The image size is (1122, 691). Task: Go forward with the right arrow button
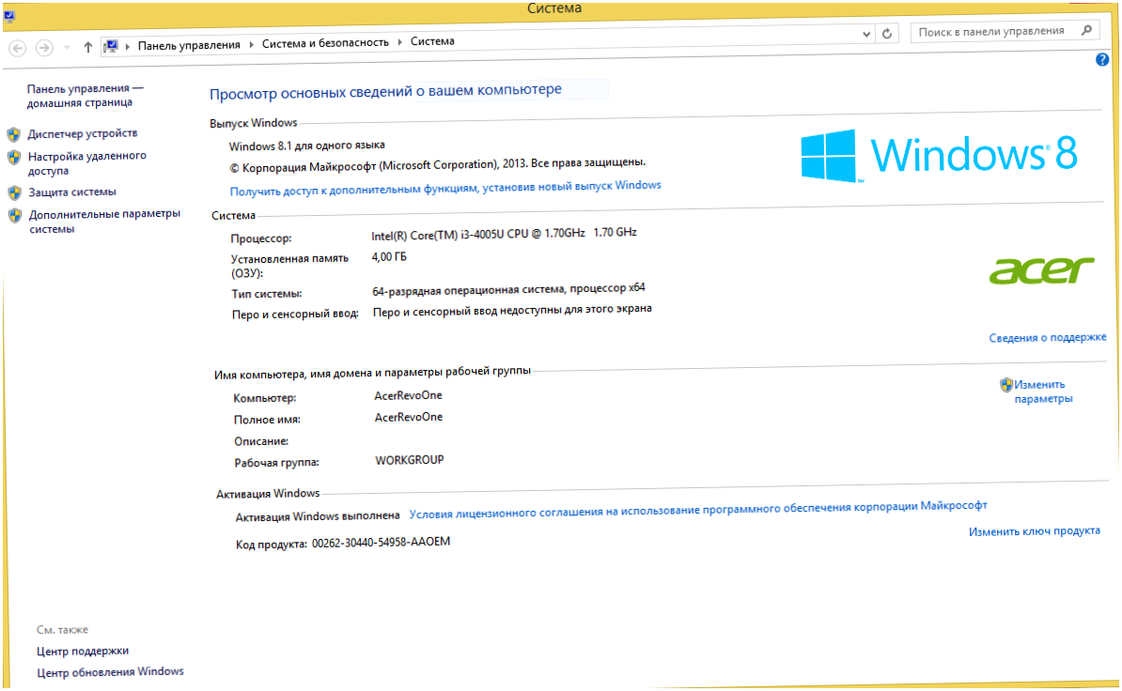44,48
